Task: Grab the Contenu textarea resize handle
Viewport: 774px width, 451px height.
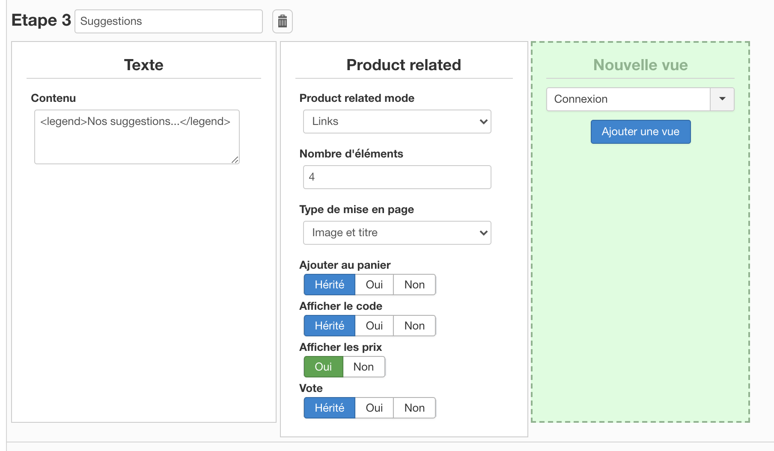Action: 235,160
